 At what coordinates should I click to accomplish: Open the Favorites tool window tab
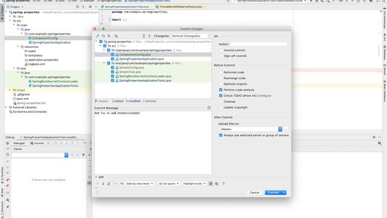2,176
